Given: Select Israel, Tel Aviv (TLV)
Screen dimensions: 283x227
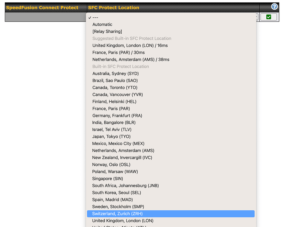Looking at the screenshot, I should 171,130.
